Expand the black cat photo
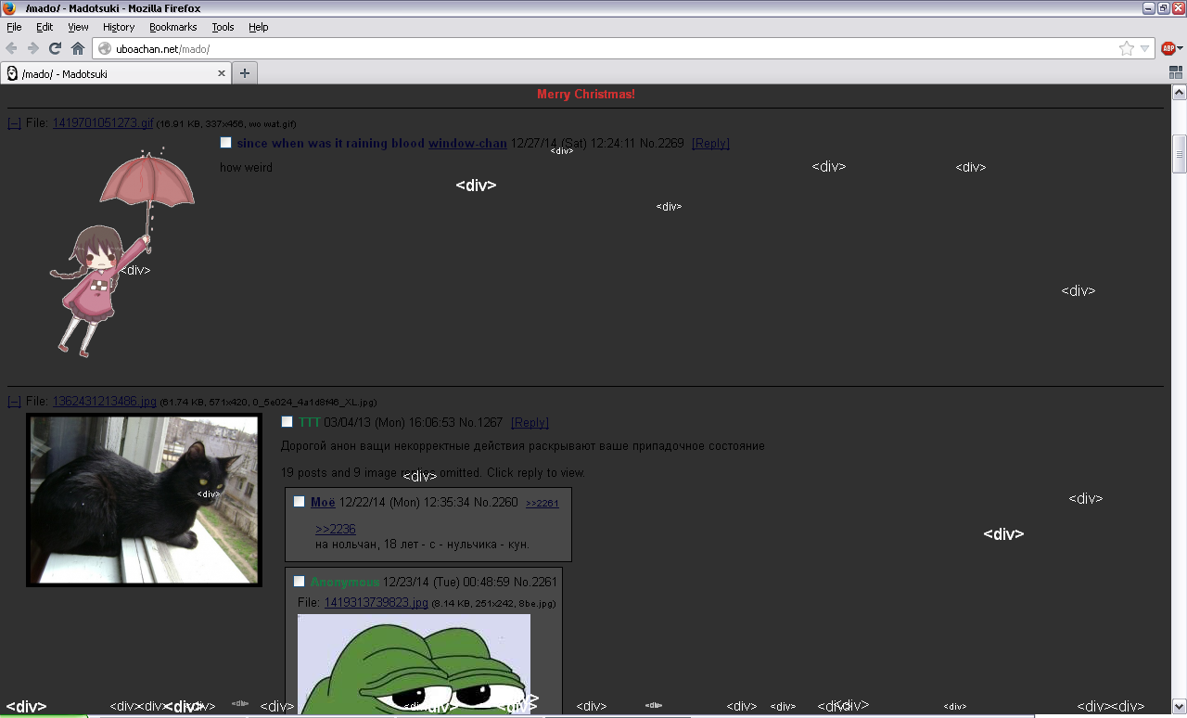The image size is (1187, 718). pyautogui.click(x=144, y=500)
